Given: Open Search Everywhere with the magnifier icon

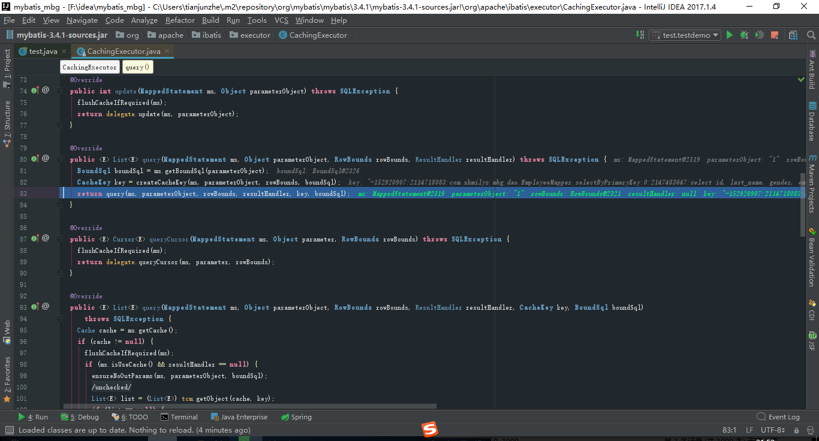Looking at the screenshot, I should [812, 35].
